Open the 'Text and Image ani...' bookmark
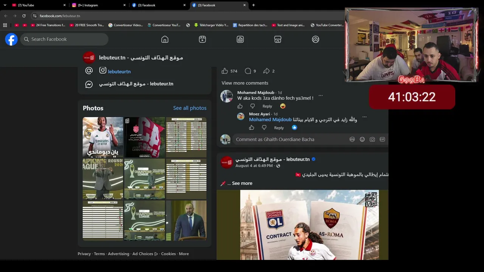Image resolution: width=484 pixels, height=272 pixels. pyautogui.click(x=288, y=25)
